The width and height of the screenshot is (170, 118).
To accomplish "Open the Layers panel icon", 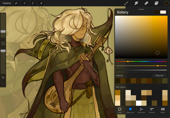I will (x=156, y=3).
